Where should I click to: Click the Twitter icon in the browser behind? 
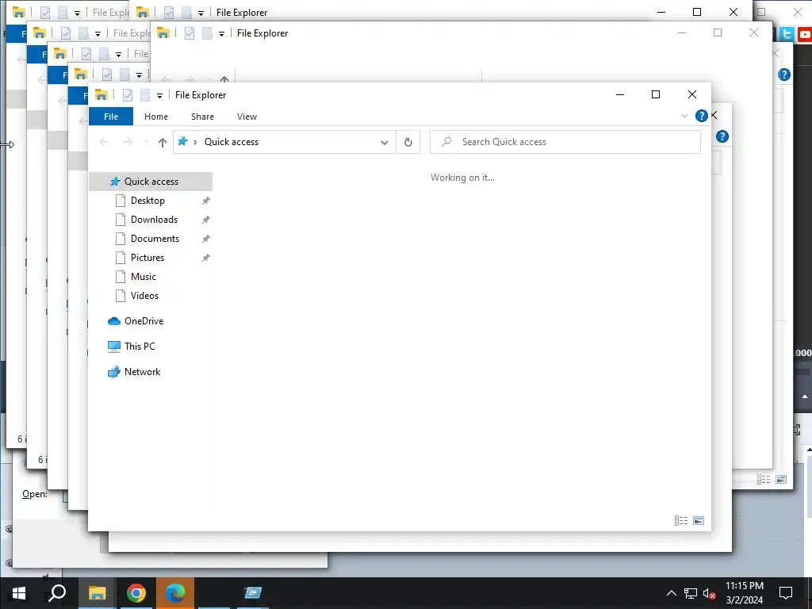point(787,34)
